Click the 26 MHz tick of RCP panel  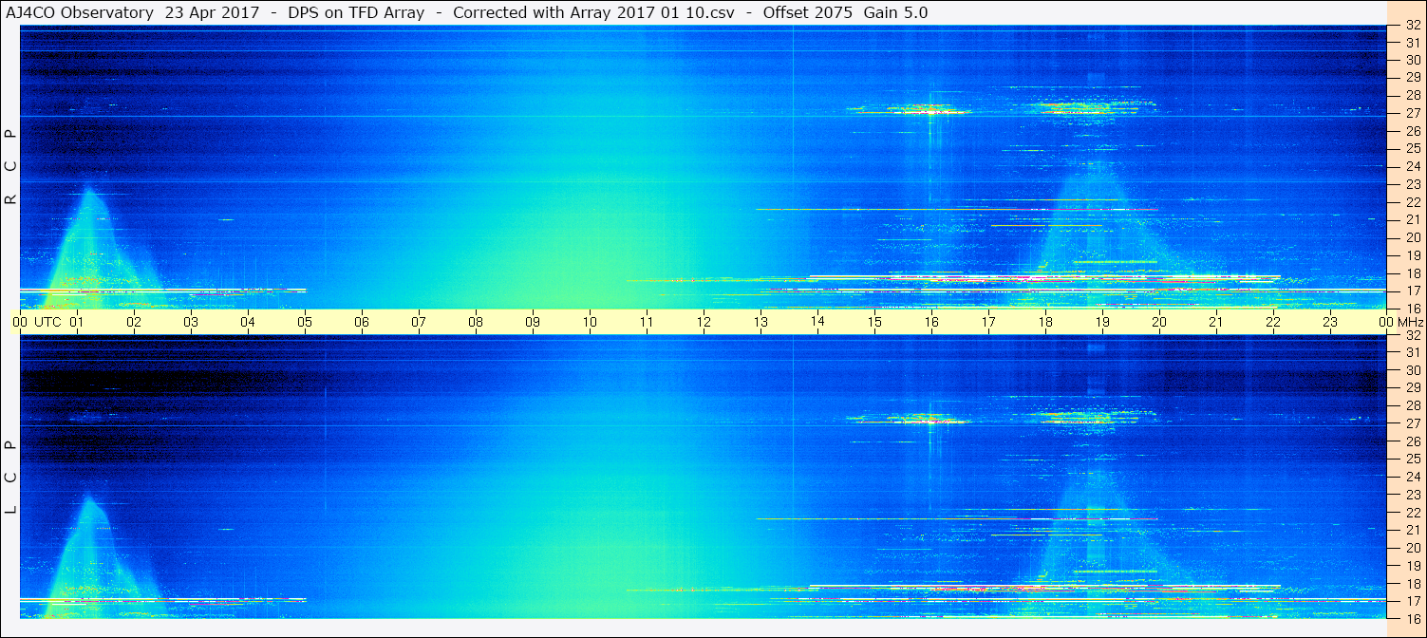1412,131
